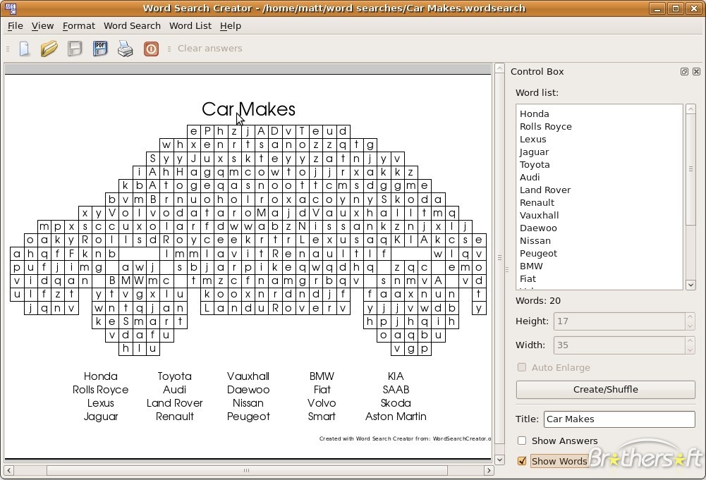Click the word list vertical scrollbar handle
This screenshot has width=706, height=480.
click(x=690, y=169)
